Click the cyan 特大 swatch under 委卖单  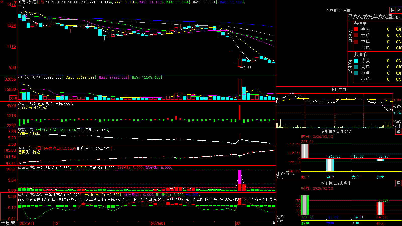[x=356, y=61]
